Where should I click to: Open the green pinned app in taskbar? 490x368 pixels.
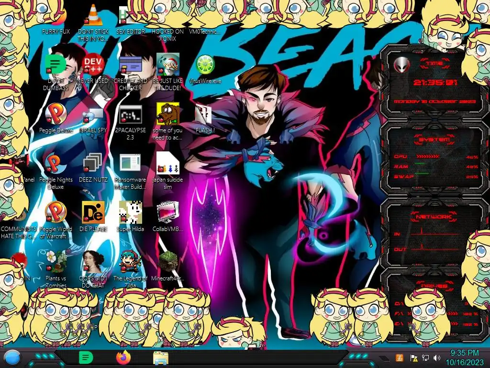click(x=86, y=357)
